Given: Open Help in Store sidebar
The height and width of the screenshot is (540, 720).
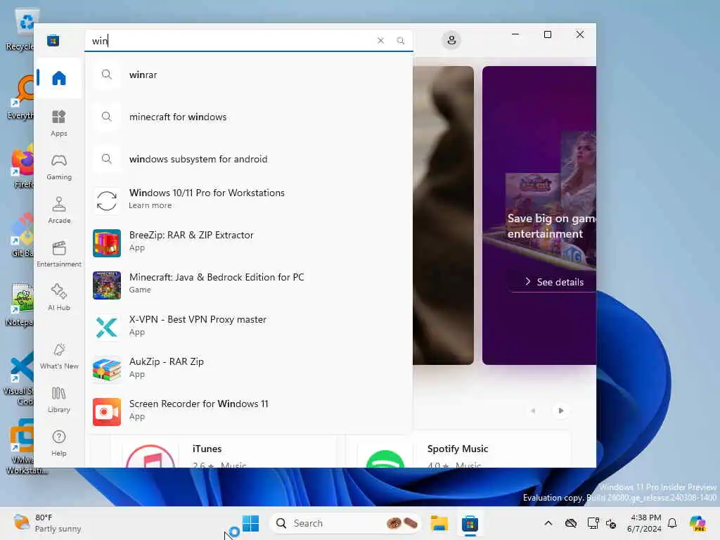Looking at the screenshot, I should (x=59, y=443).
